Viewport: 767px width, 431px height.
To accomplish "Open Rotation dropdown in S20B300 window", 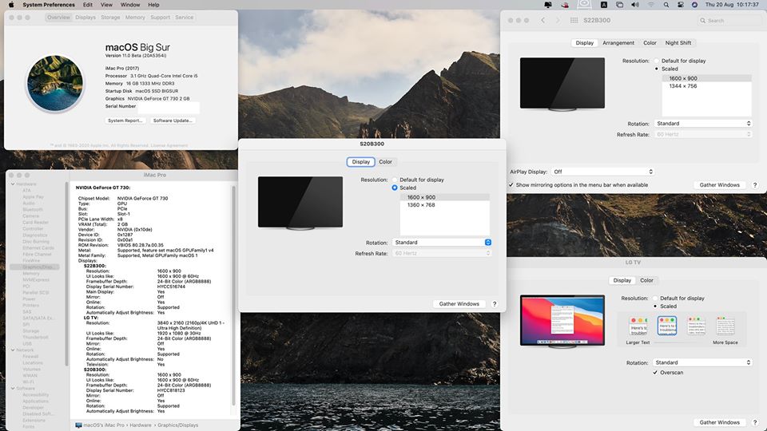I will click(x=442, y=243).
